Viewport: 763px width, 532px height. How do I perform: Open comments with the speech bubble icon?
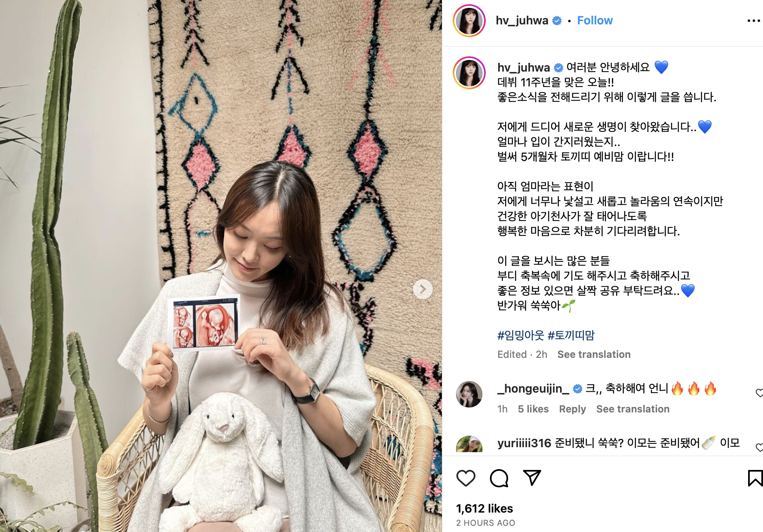pyautogui.click(x=499, y=478)
